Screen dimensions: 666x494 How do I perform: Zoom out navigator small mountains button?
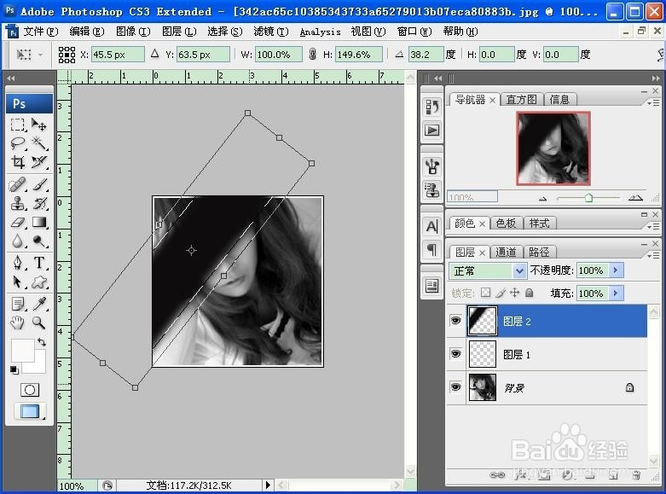click(x=542, y=198)
